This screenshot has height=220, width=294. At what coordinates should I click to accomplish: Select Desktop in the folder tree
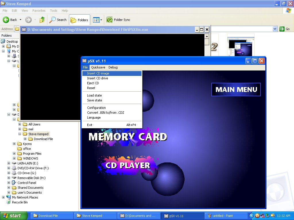point(12,42)
